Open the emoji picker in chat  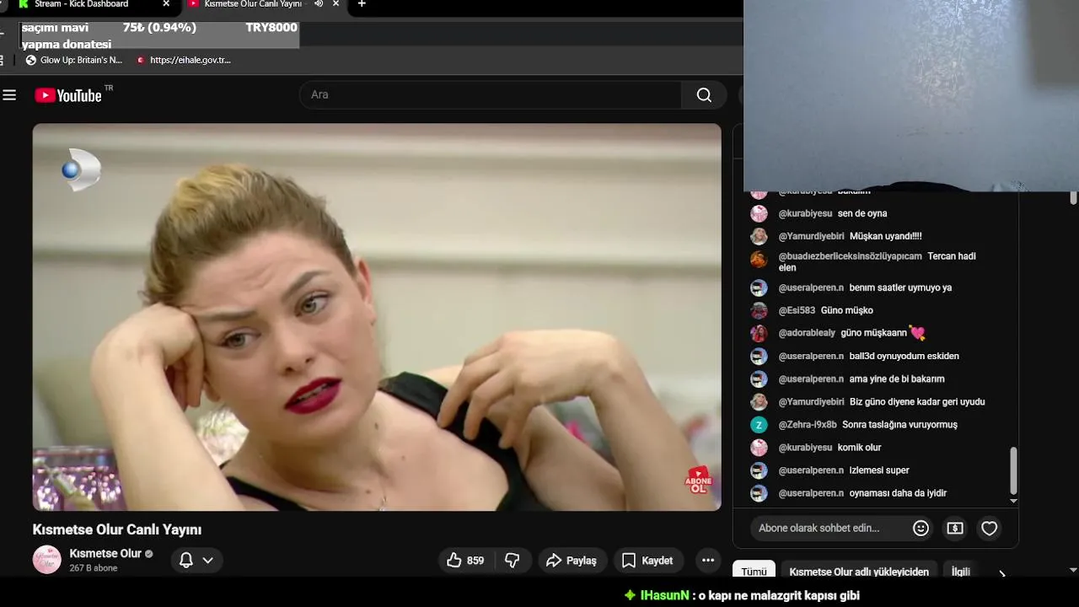click(921, 529)
